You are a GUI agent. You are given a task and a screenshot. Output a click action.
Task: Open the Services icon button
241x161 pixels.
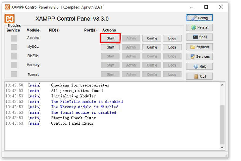[x=199, y=57]
